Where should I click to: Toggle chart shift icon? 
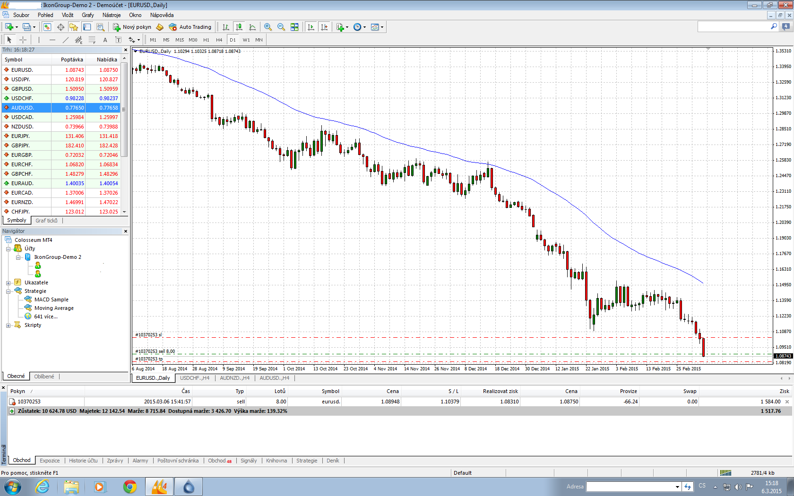pyautogui.click(x=324, y=27)
